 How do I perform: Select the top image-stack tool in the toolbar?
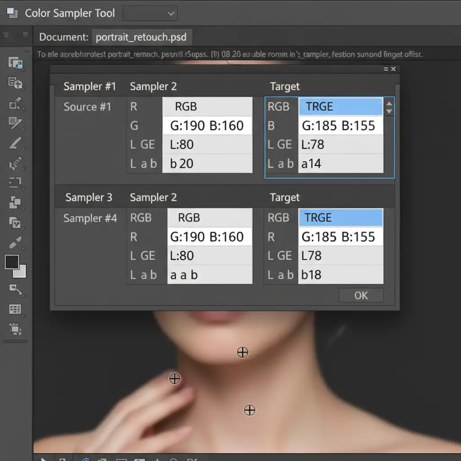(15, 63)
